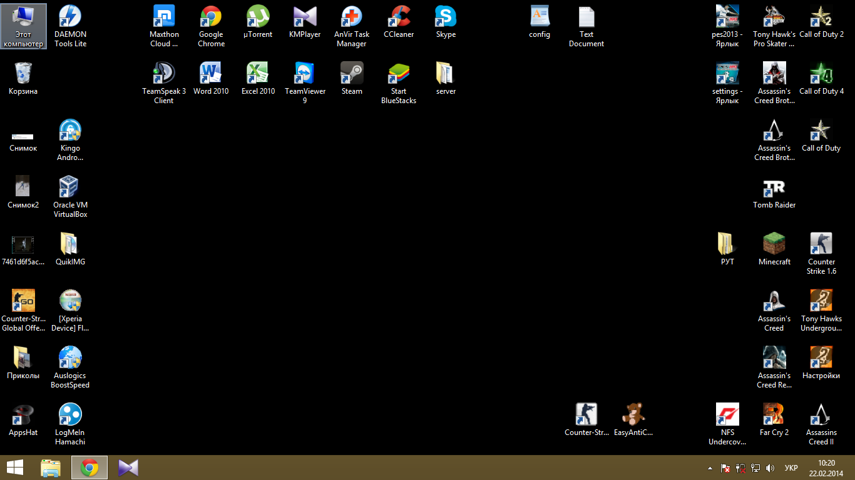Screen dimensions: 855x480
Task: Select Counter-Strike Global Offensive shortcut
Action: click(x=23, y=311)
